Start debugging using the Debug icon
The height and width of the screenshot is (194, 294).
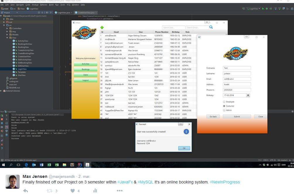pyautogui.click(x=267, y=9)
